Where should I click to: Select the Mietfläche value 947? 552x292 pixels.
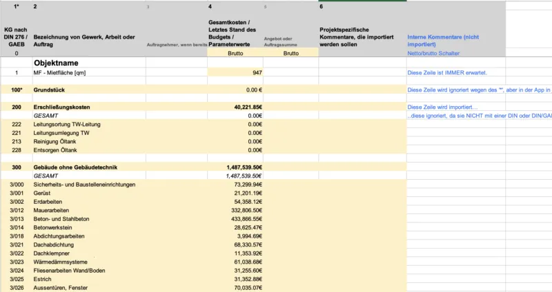(x=235, y=72)
